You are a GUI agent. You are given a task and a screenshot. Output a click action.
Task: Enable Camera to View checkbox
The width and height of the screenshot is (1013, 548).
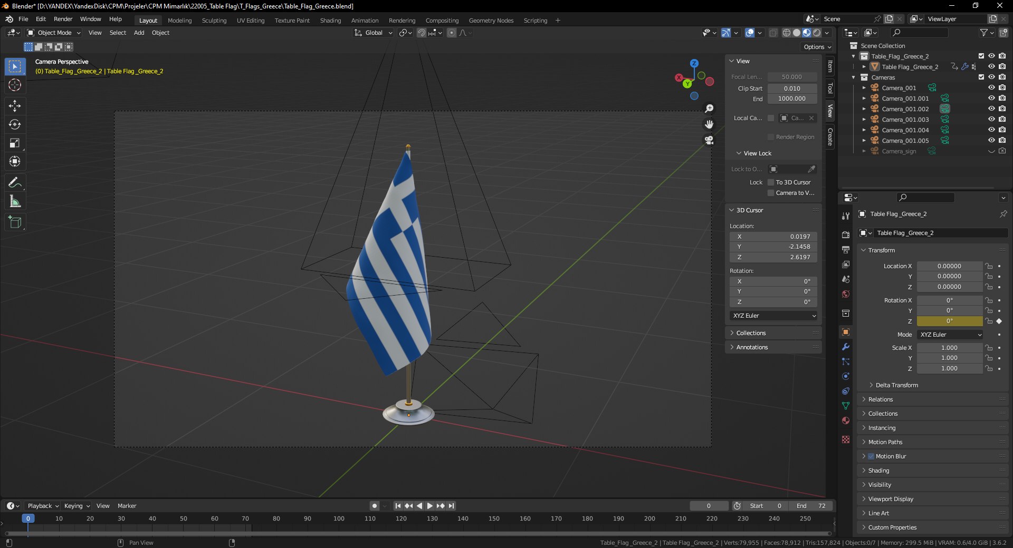pyautogui.click(x=771, y=193)
